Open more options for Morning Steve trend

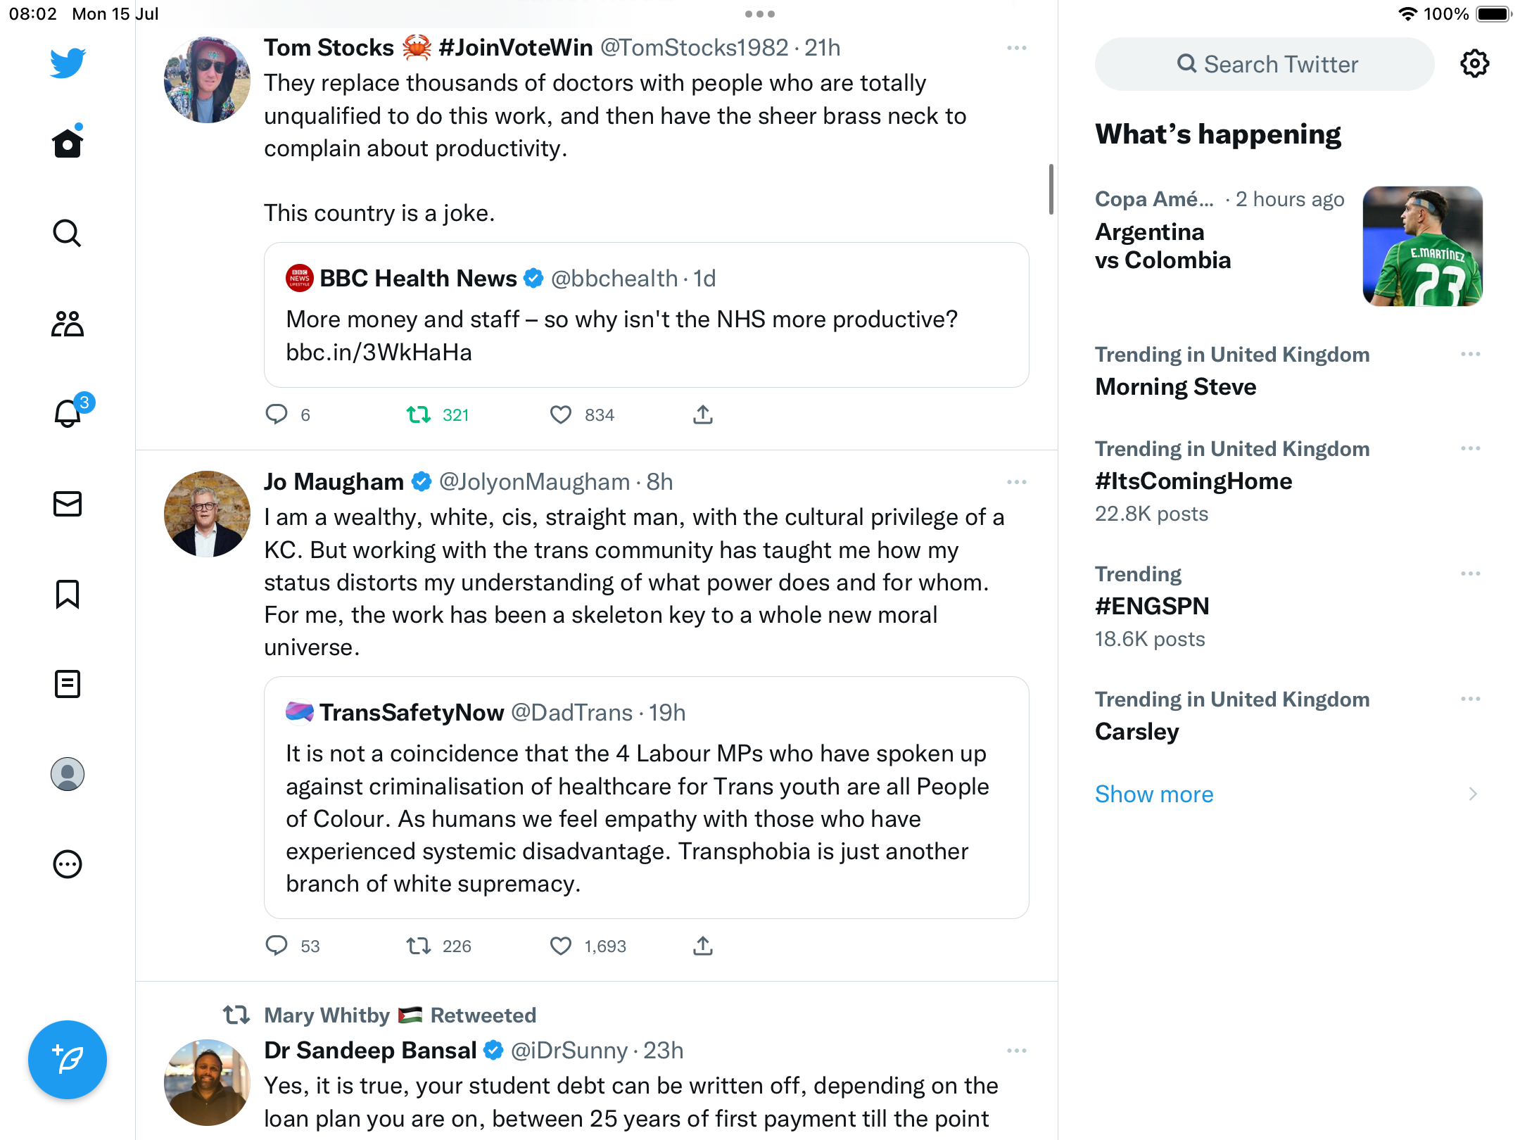click(1470, 354)
